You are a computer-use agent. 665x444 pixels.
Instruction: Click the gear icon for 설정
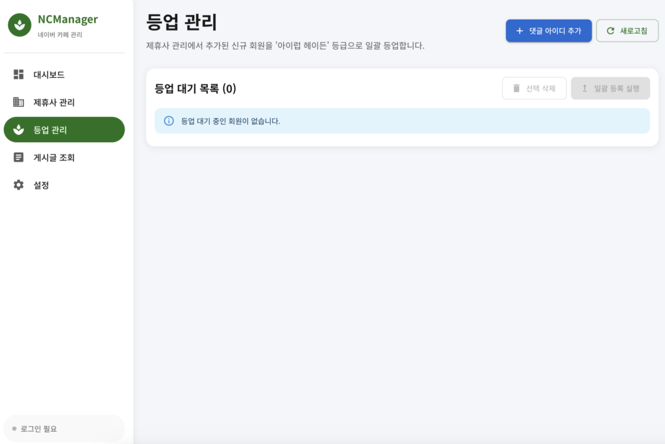19,185
